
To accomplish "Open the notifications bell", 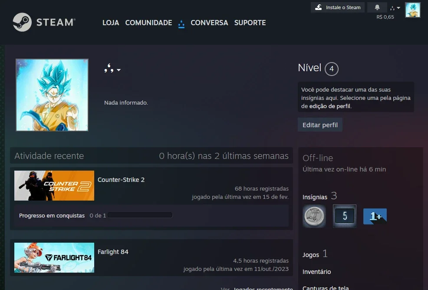I will (x=377, y=7).
